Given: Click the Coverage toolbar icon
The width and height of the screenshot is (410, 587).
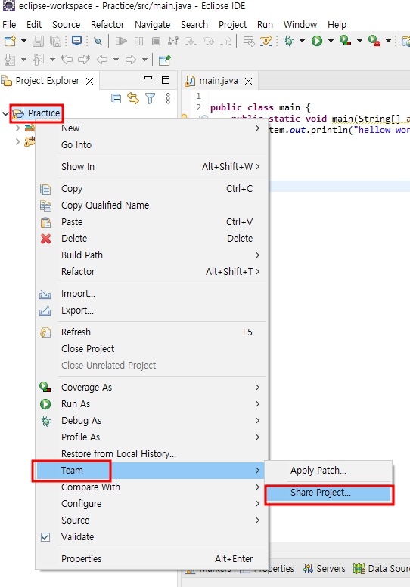Looking at the screenshot, I should pyautogui.click(x=345, y=41).
